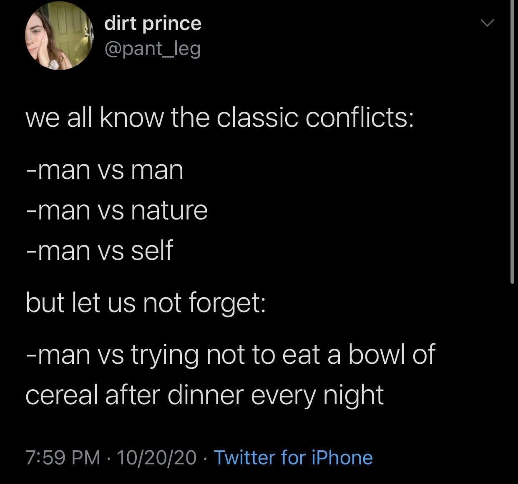Click the 7:59 PM timestamp

click(x=63, y=457)
